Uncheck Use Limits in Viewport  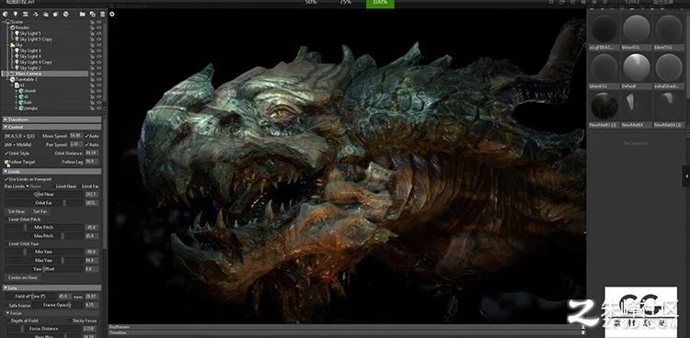(x=6, y=179)
